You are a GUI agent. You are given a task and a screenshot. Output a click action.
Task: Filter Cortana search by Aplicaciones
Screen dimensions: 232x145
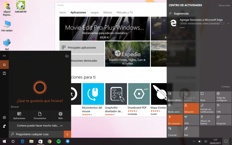(x=19, y=116)
